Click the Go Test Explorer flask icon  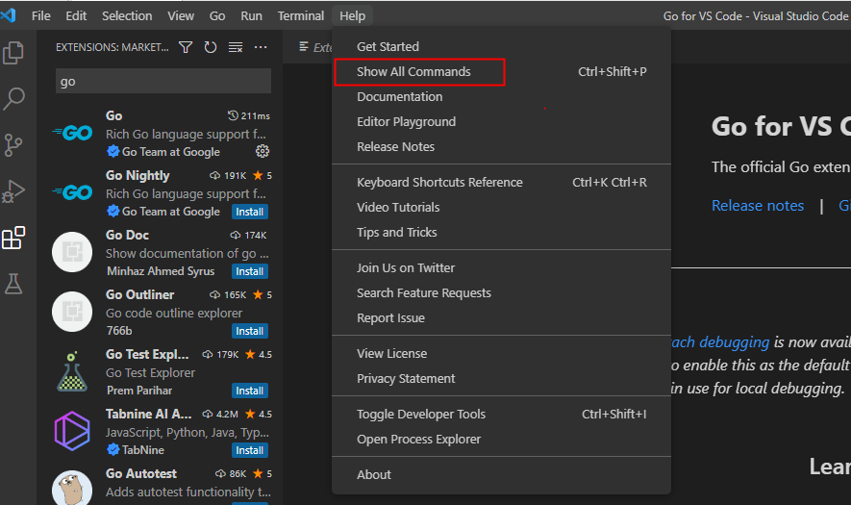tap(72, 371)
